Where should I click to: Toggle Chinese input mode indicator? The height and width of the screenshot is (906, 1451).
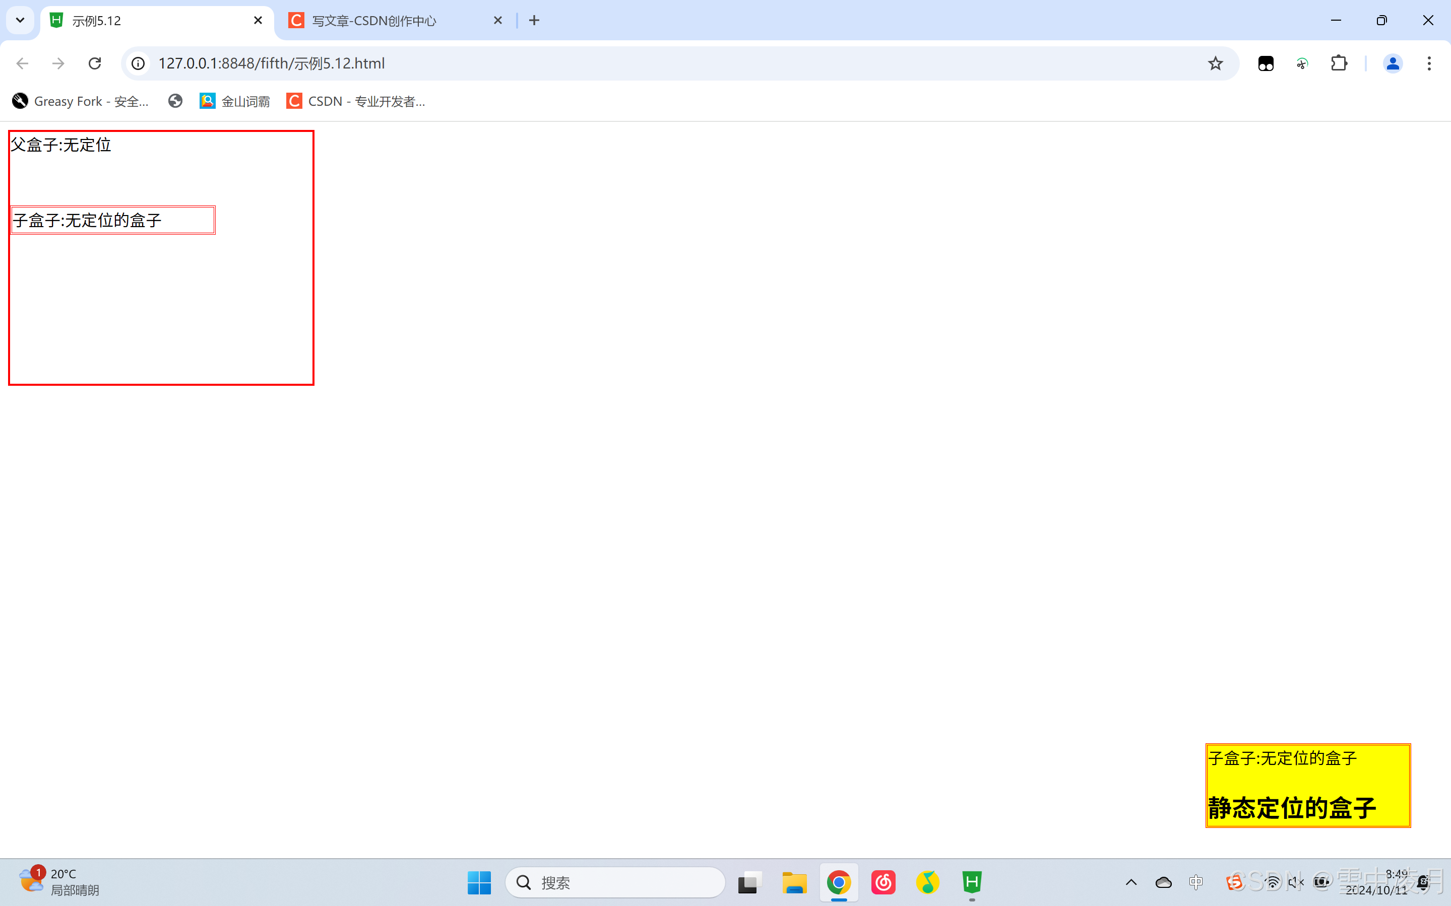pos(1195,882)
